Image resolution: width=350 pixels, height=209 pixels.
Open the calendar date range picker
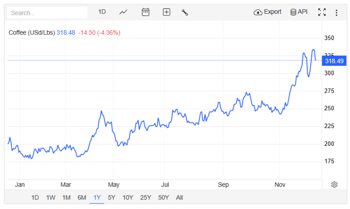pos(146,12)
